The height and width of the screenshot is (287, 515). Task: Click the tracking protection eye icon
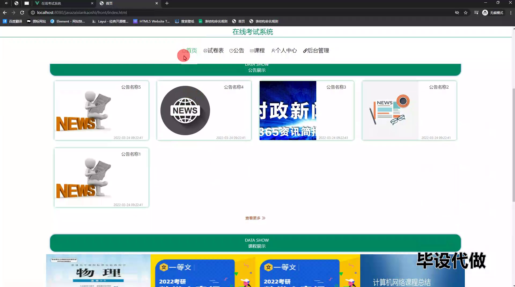[x=457, y=13]
